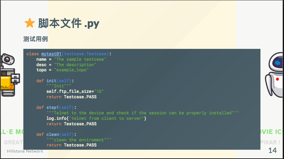The width and height of the screenshot is (284, 159).
Task: Click the green MOVIE text at right edge
Action: (271, 132)
